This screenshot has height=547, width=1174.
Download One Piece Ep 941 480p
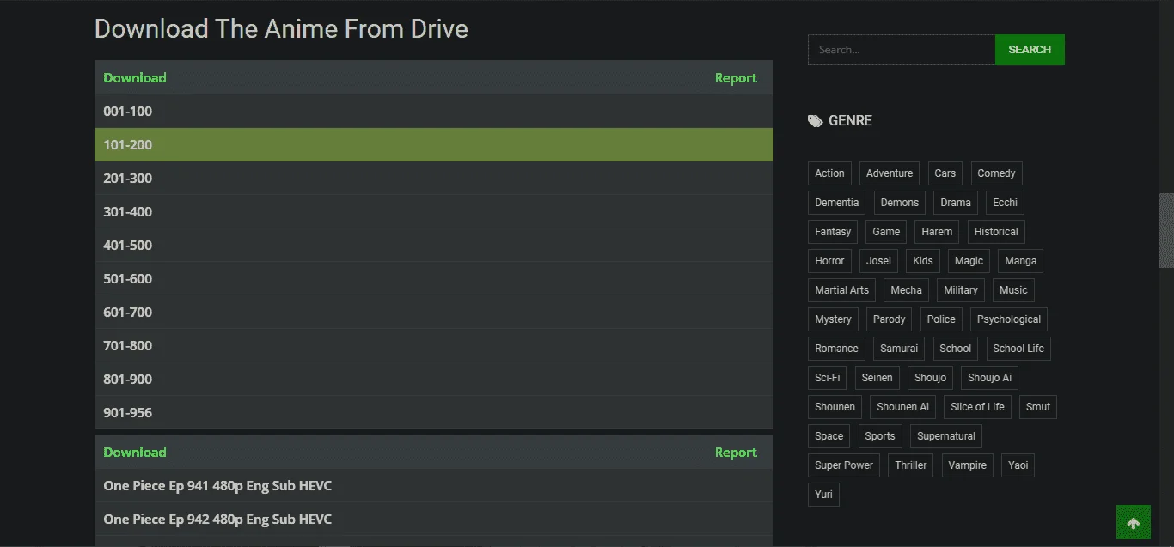point(434,486)
